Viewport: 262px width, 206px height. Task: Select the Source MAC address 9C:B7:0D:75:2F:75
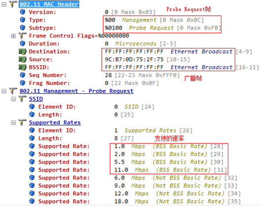click(134, 59)
